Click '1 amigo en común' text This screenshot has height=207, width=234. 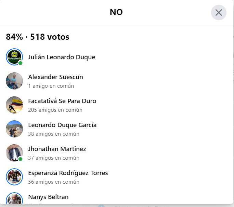51,86
